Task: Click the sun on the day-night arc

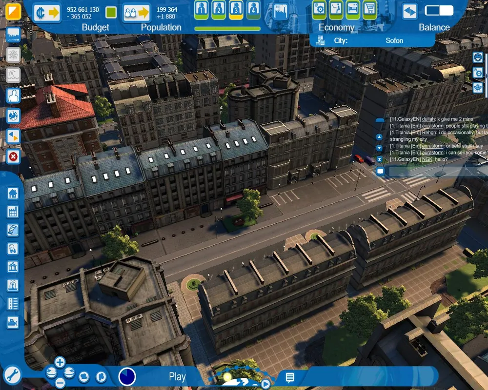Action: tap(227, 377)
